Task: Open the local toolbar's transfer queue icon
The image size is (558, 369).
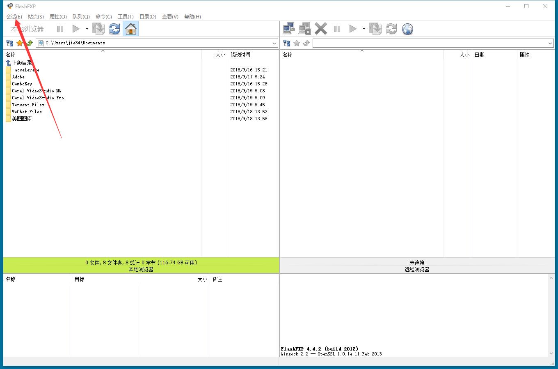Action: [98, 29]
